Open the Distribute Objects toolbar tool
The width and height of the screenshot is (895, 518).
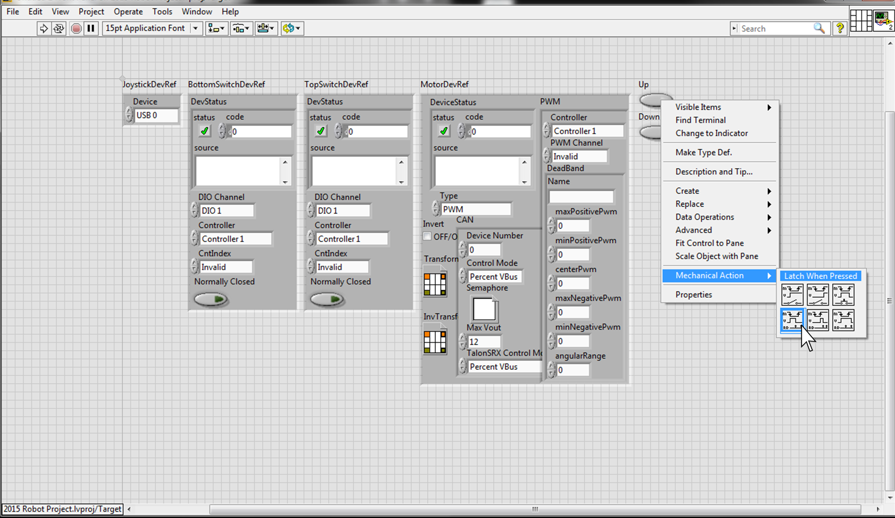[241, 29]
